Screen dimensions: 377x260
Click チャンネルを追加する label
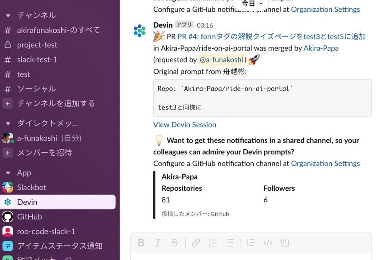[56, 104]
